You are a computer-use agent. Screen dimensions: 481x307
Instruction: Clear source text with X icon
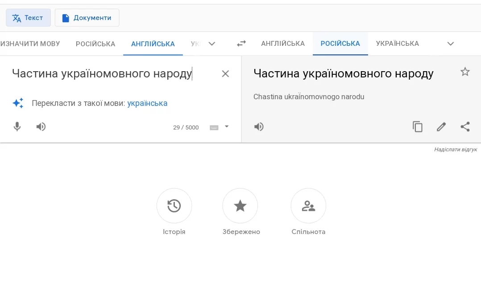pyautogui.click(x=225, y=74)
